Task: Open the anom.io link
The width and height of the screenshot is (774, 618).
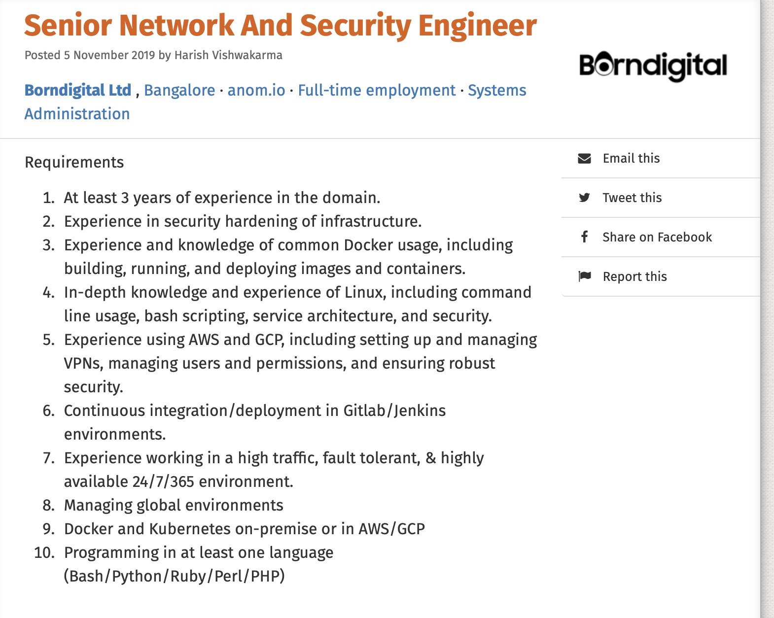Action: coord(256,90)
